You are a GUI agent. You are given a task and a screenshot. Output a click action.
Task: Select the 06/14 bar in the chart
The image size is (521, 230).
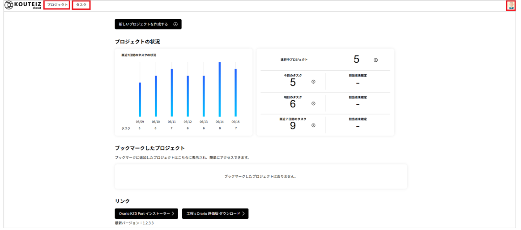tap(220, 89)
